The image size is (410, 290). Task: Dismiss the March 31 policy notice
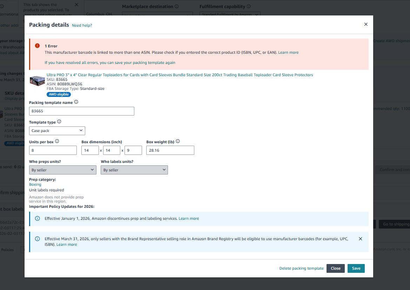pos(360,239)
